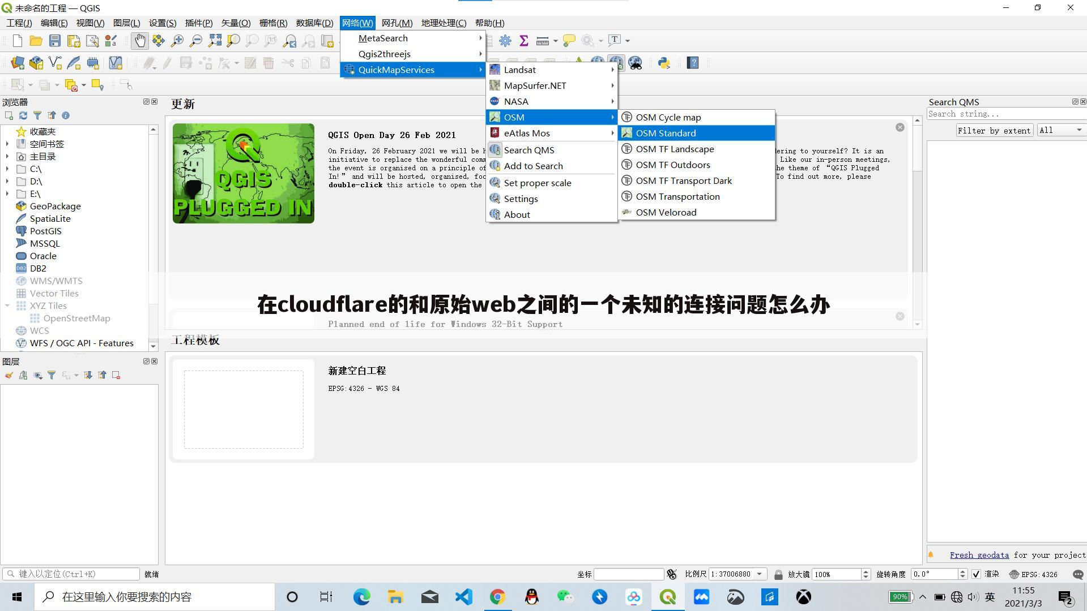This screenshot has width=1087, height=611.
Task: Click the QMS binoculars search icon
Action: [636, 63]
